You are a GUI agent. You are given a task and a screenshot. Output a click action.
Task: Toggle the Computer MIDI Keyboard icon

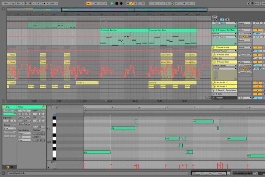pyautogui.click(x=252, y=3)
